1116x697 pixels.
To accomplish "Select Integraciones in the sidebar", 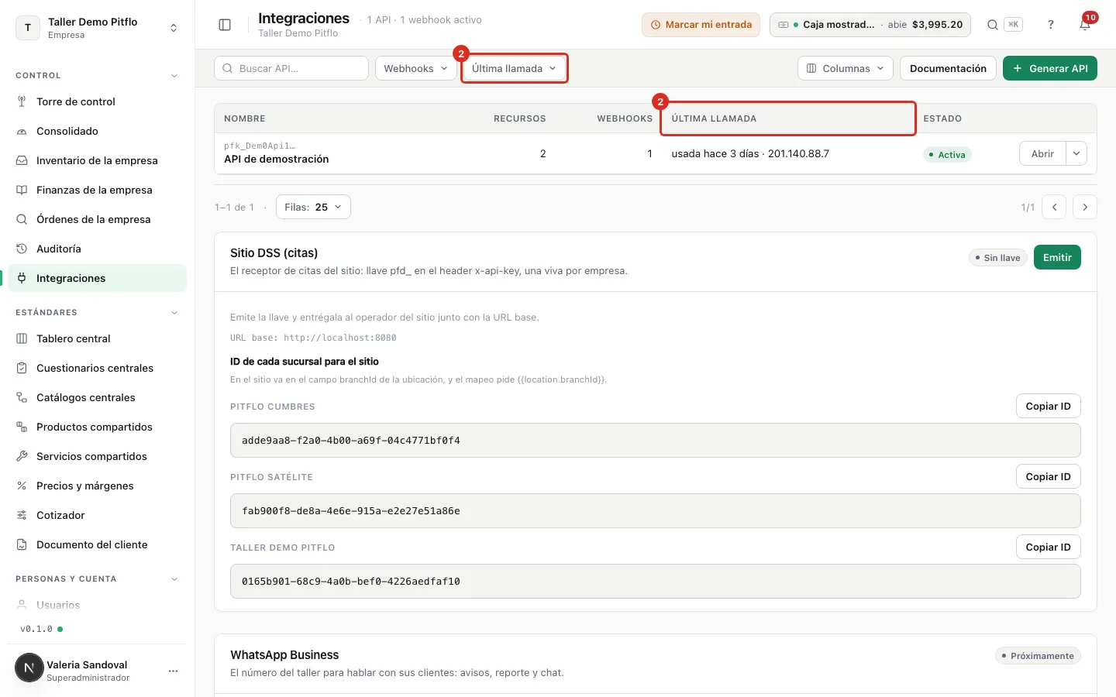I will click(97, 278).
